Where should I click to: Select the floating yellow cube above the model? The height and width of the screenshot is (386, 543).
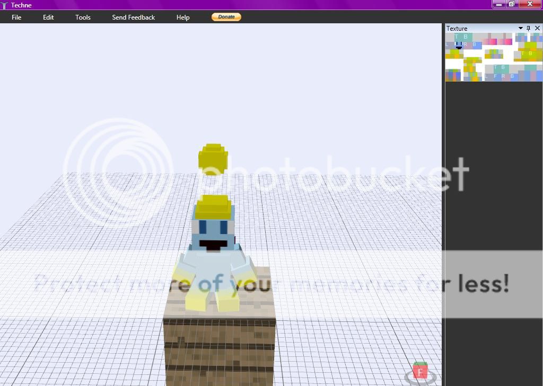click(x=213, y=159)
